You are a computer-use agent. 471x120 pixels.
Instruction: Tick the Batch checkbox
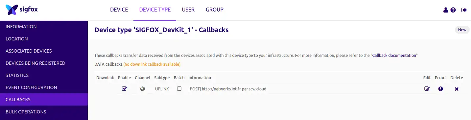tap(179, 88)
